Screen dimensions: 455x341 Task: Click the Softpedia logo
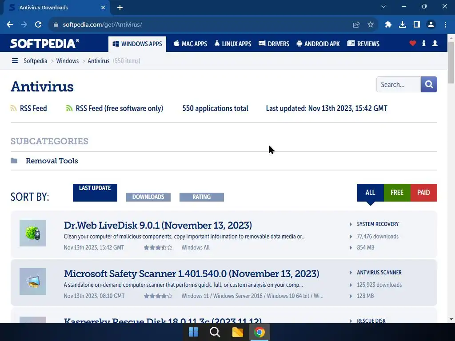[x=45, y=44]
